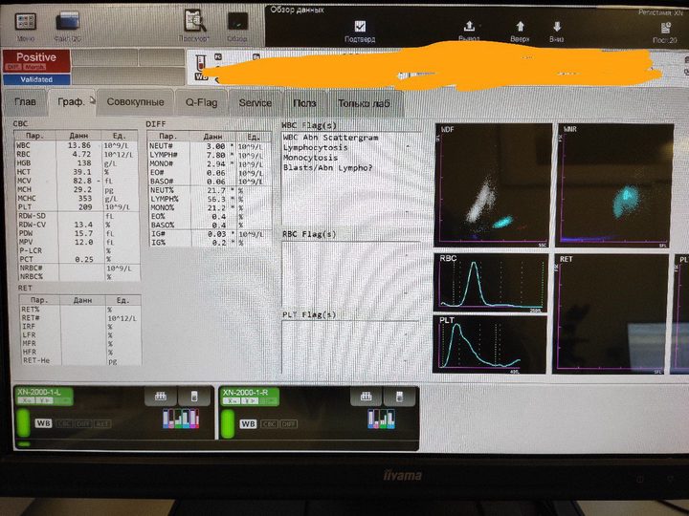
Task: Enlarge the PLT histogram
Action: coord(490,344)
